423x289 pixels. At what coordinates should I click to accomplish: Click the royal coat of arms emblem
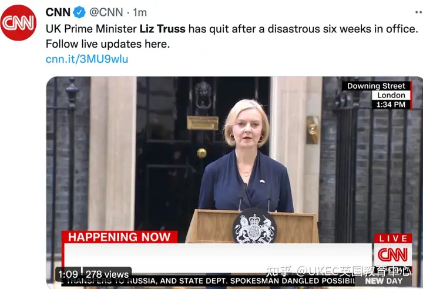[x=254, y=226]
